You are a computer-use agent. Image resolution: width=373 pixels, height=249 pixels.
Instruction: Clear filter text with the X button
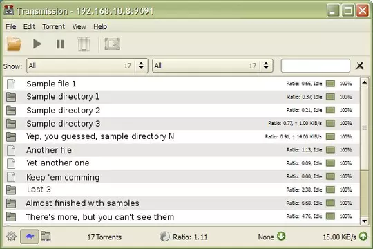[x=359, y=66]
